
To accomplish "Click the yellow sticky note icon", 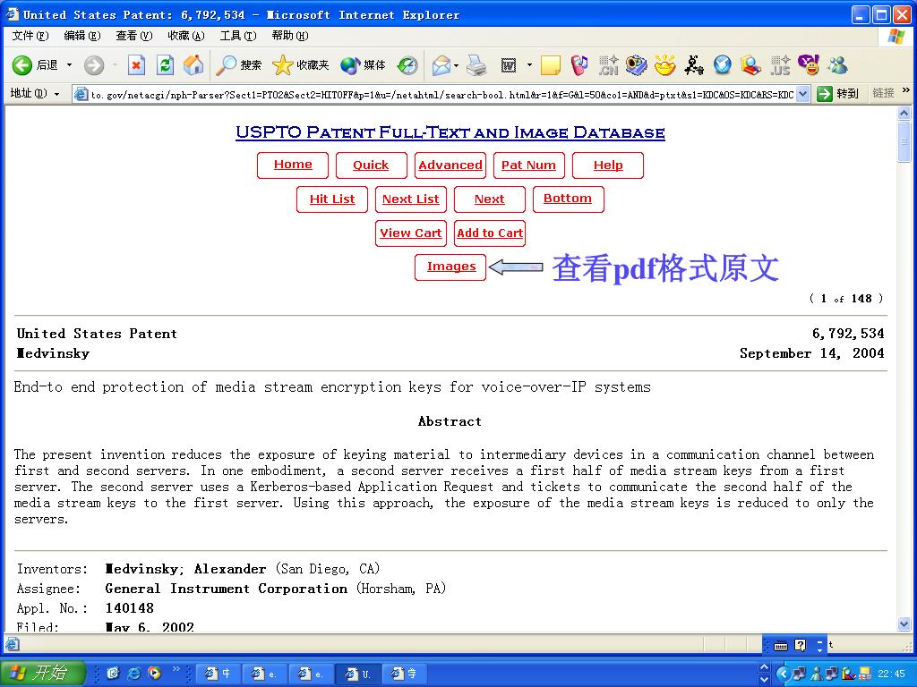I will [551, 64].
